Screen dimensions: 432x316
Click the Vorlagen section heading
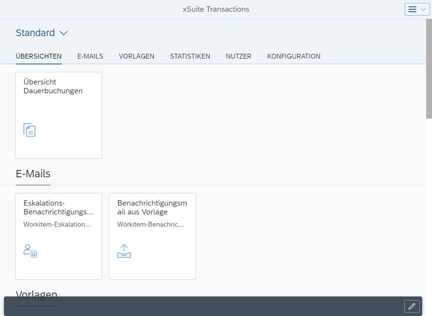click(37, 294)
